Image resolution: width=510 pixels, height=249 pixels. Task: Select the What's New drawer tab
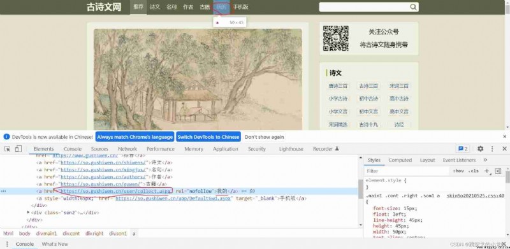click(55, 244)
